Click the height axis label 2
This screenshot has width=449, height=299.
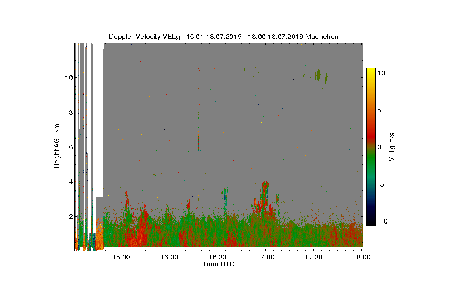pyautogui.click(x=70, y=216)
